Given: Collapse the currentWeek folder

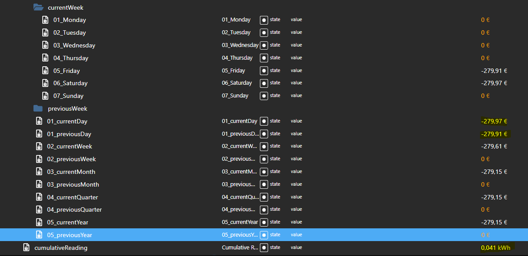Looking at the screenshot, I should 38,7.
